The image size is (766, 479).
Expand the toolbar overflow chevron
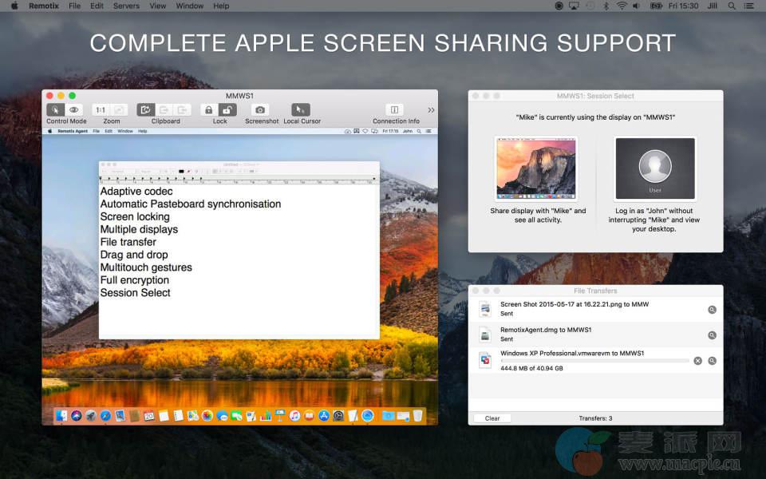[x=431, y=110]
